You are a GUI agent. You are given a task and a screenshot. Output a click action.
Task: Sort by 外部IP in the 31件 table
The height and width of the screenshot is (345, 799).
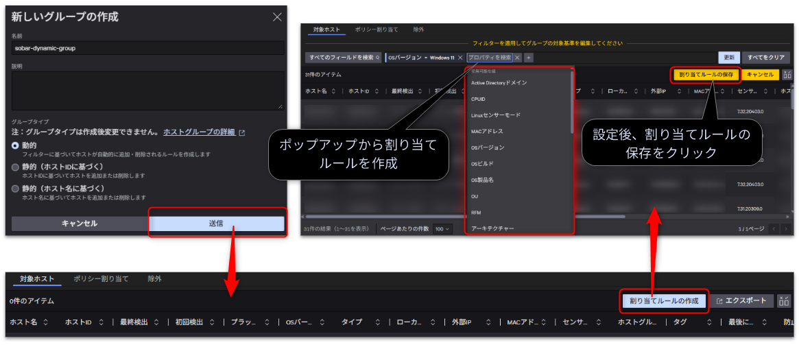coord(678,91)
